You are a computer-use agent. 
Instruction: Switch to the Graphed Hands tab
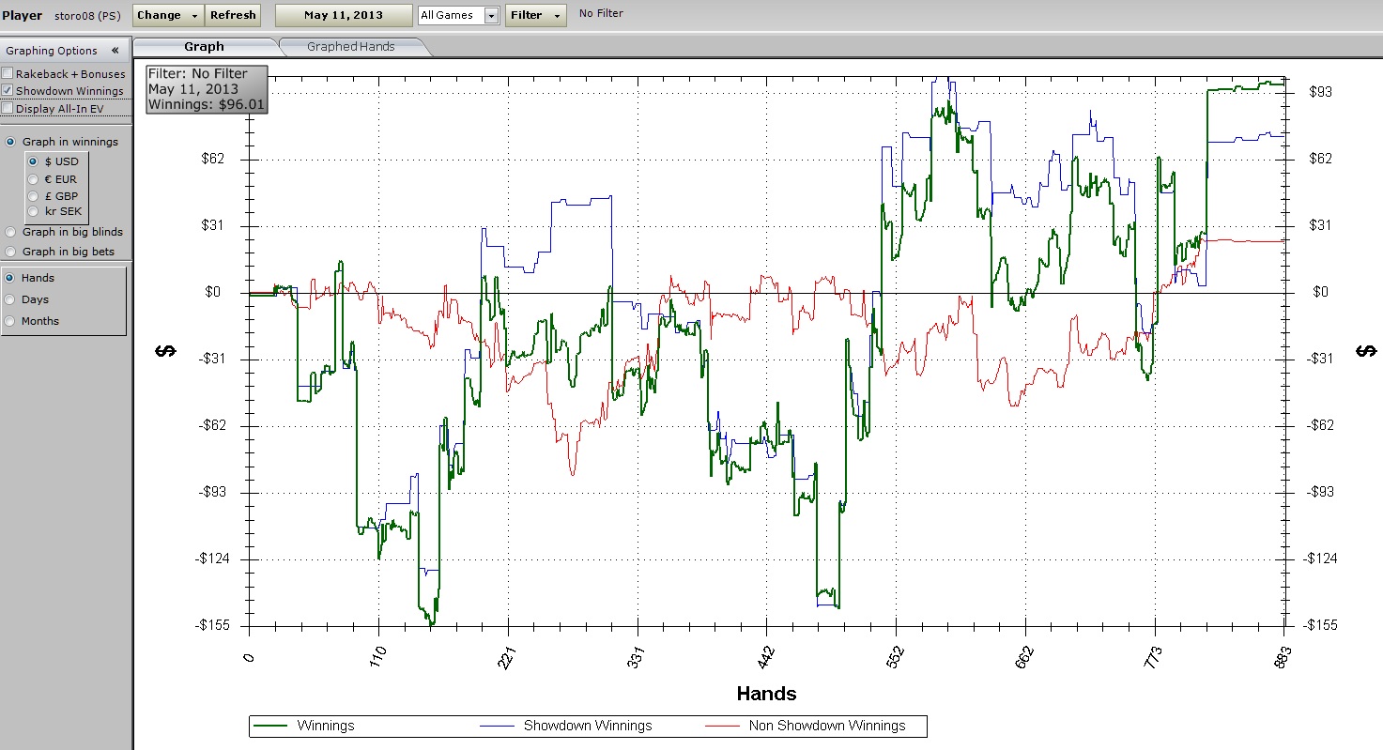pos(350,47)
